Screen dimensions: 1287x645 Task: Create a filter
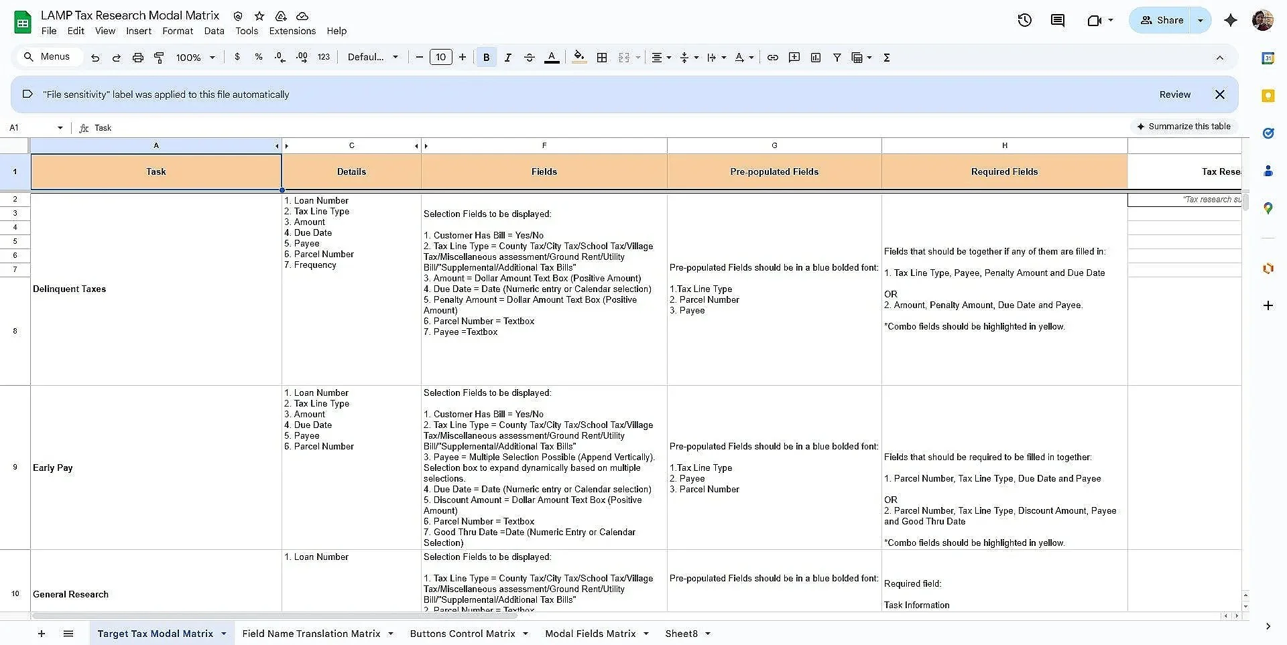(x=837, y=58)
